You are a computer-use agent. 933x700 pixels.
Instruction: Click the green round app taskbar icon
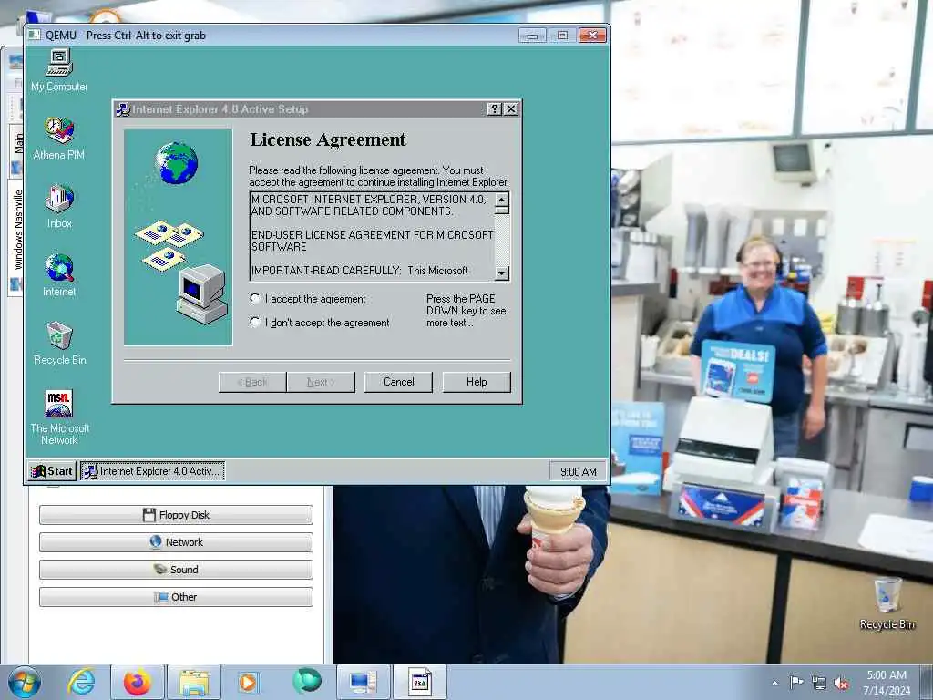(x=307, y=681)
